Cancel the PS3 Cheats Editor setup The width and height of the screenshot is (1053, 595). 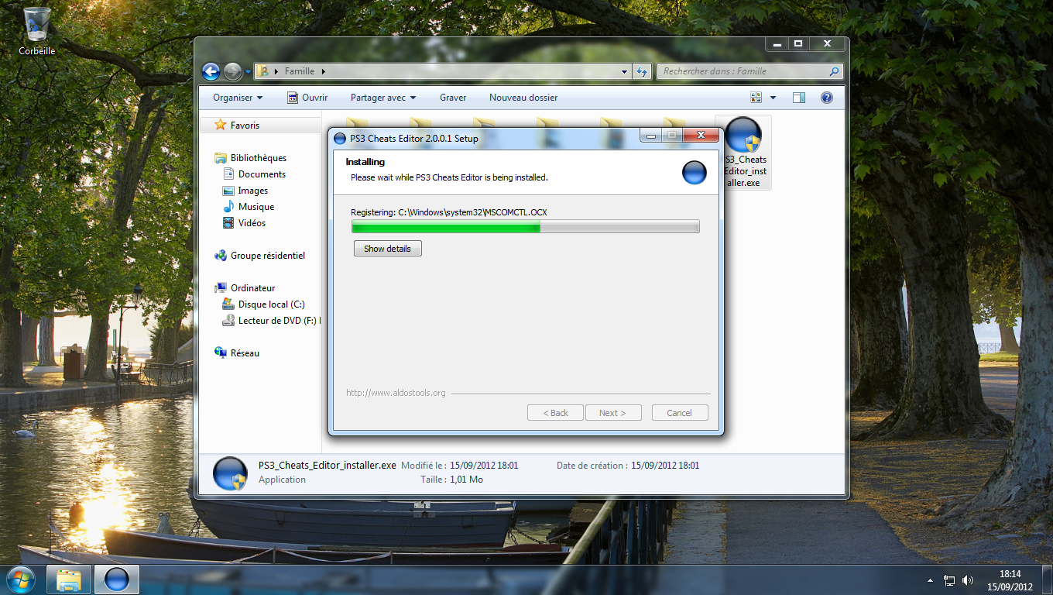680,413
